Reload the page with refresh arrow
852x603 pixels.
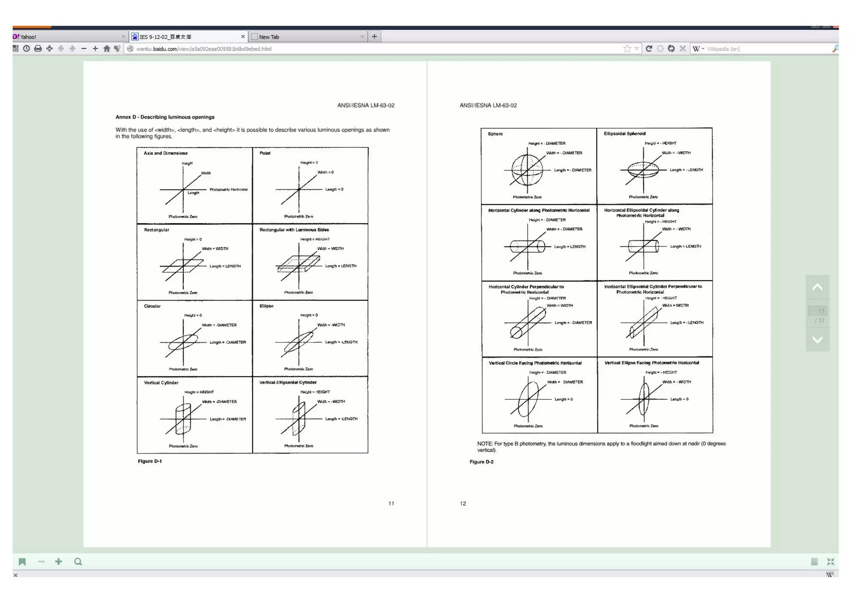[649, 49]
